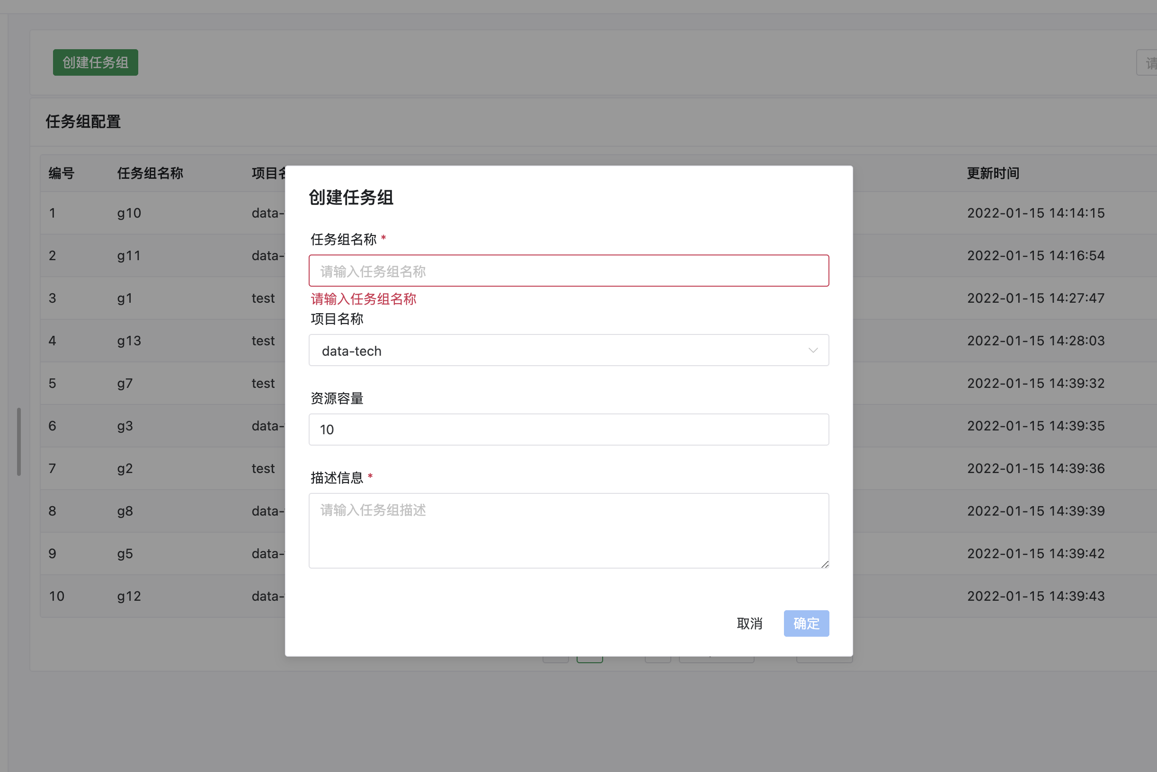The height and width of the screenshot is (772, 1157).
Task: Select the g13 task group row
Action: pyautogui.click(x=129, y=341)
